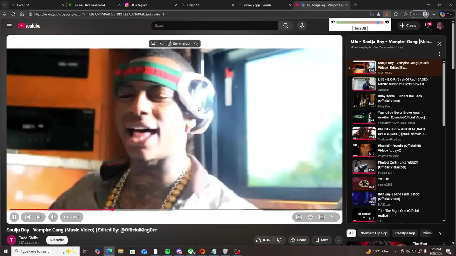Open the Mix playlist three-dot options
The height and width of the screenshot is (256, 456).
click(439, 54)
